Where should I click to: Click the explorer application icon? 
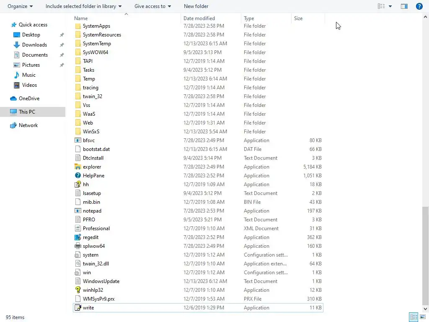click(78, 167)
